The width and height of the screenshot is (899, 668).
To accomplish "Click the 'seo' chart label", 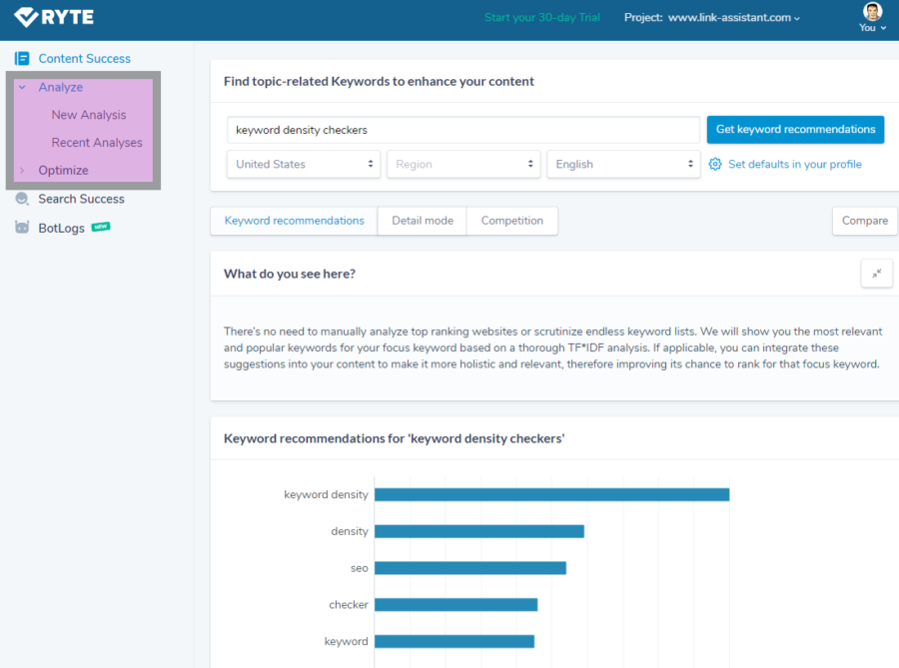I will 359,568.
